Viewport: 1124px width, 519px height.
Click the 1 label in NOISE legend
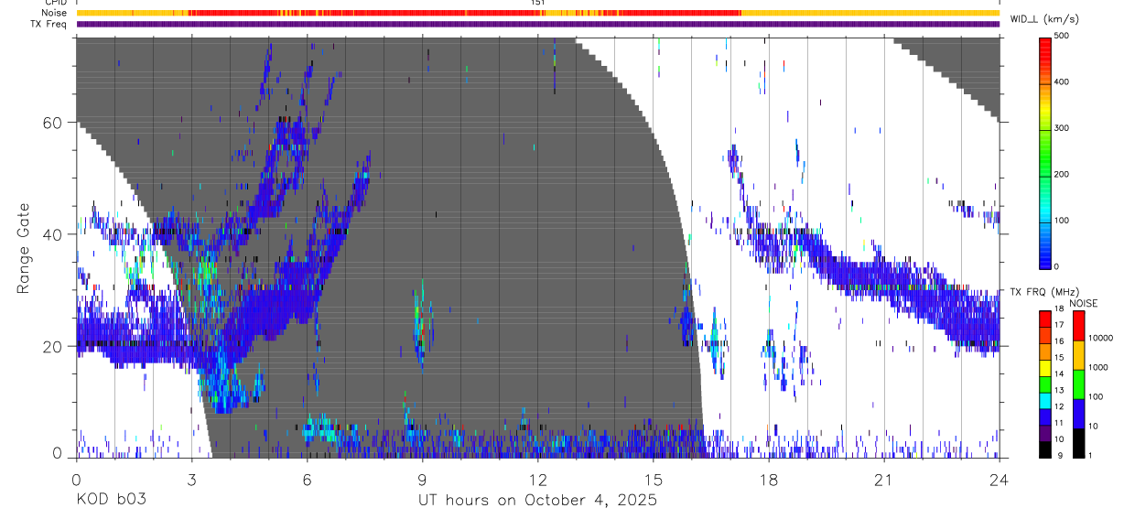click(1092, 456)
